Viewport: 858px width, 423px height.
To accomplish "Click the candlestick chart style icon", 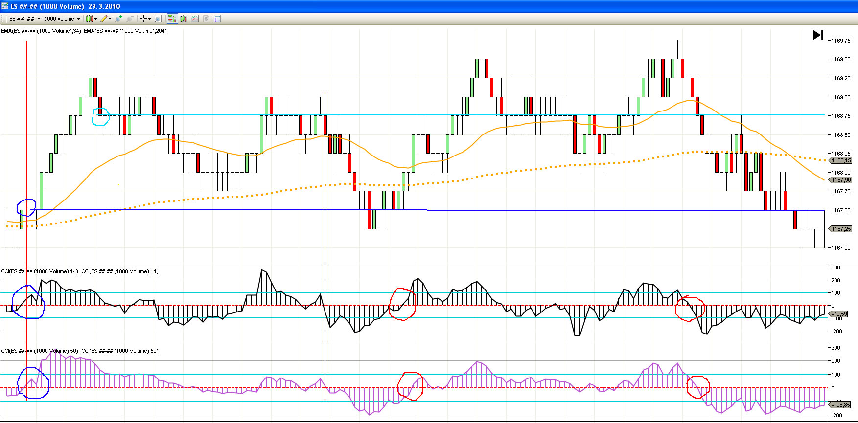I will pyautogui.click(x=90, y=19).
